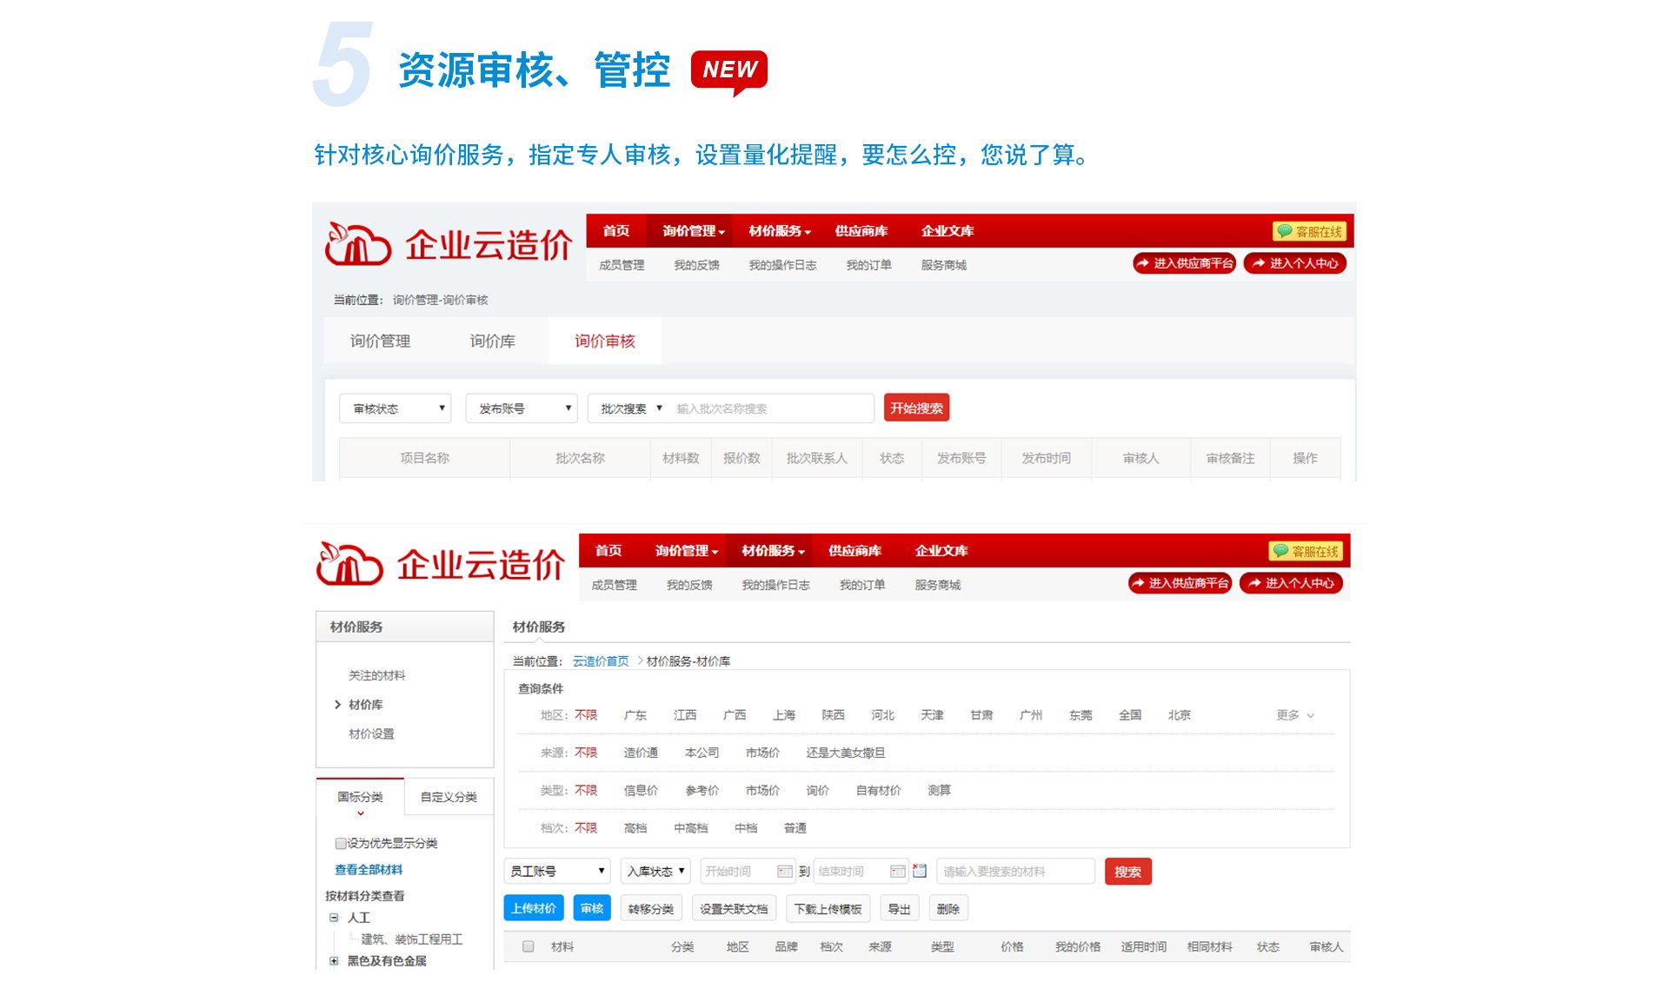Click the 开始搜索 button

point(916,408)
